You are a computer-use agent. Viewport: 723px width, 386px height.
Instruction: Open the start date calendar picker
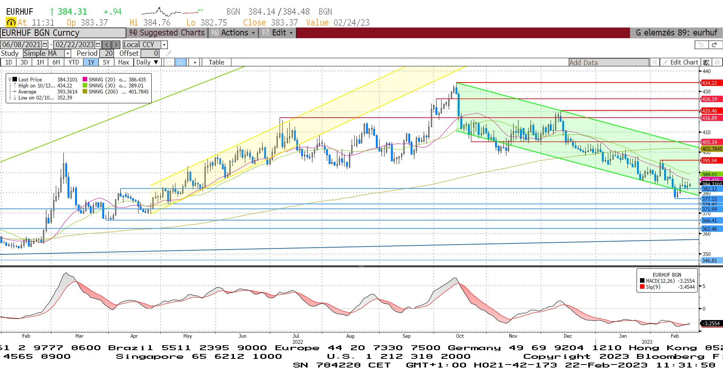click(x=45, y=44)
